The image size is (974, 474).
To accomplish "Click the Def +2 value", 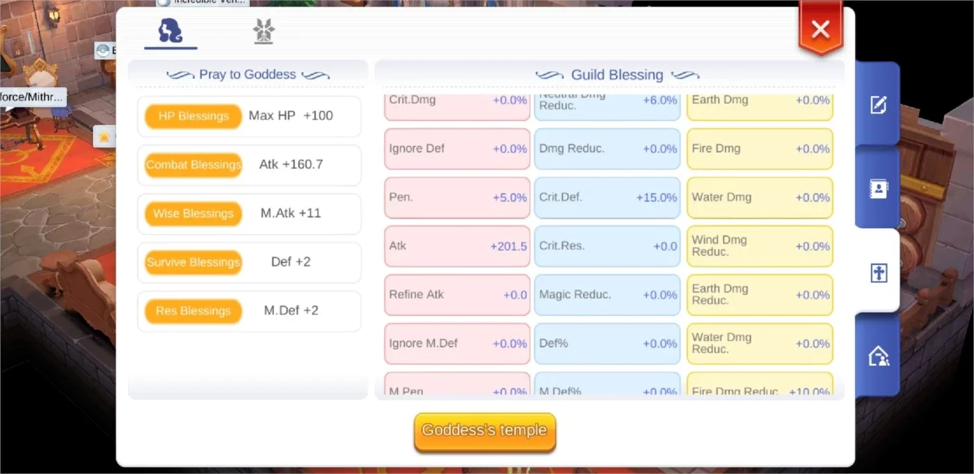I will tap(291, 262).
